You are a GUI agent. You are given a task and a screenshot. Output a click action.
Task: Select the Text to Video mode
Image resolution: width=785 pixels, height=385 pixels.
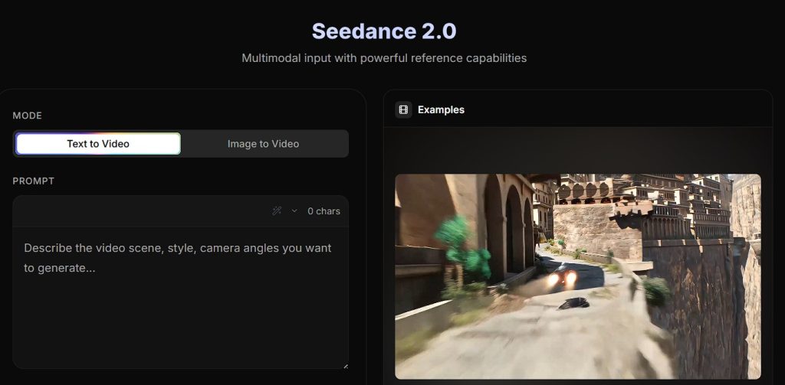(x=98, y=143)
